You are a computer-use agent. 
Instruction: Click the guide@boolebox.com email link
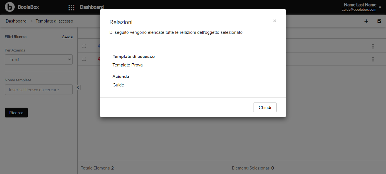359,10
